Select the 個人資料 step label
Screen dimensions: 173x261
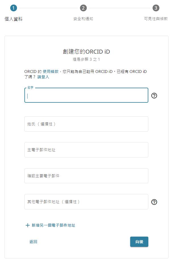coord(14,19)
